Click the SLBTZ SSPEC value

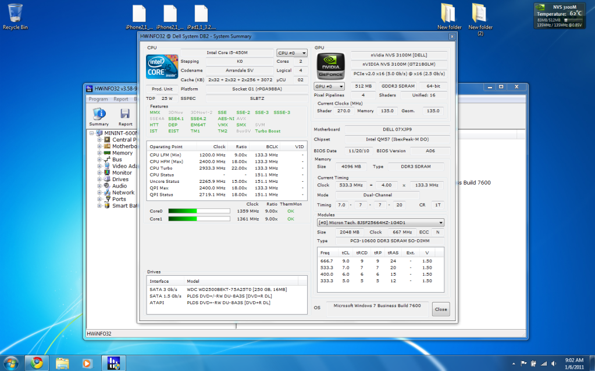pyautogui.click(x=257, y=99)
